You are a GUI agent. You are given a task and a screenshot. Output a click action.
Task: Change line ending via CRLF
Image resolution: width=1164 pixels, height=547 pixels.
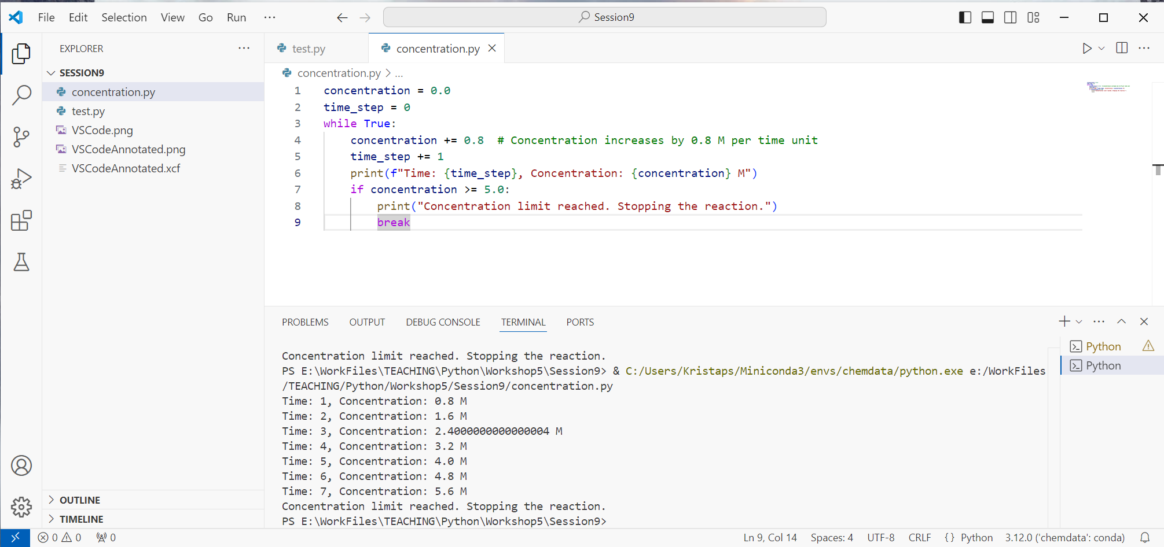(920, 538)
